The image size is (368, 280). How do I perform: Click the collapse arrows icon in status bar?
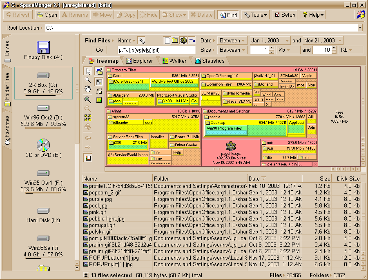[86, 276]
